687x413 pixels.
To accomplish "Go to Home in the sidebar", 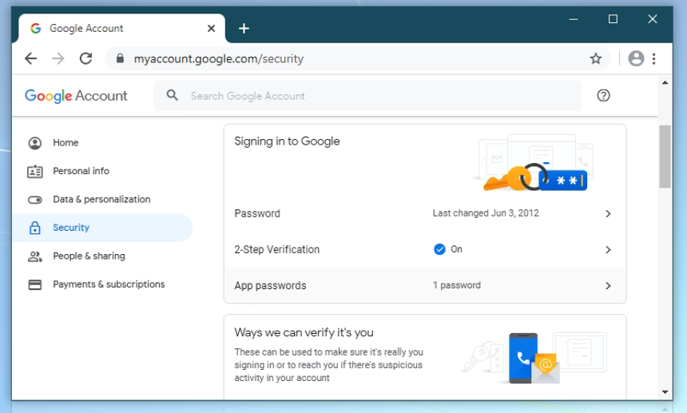I will click(66, 143).
